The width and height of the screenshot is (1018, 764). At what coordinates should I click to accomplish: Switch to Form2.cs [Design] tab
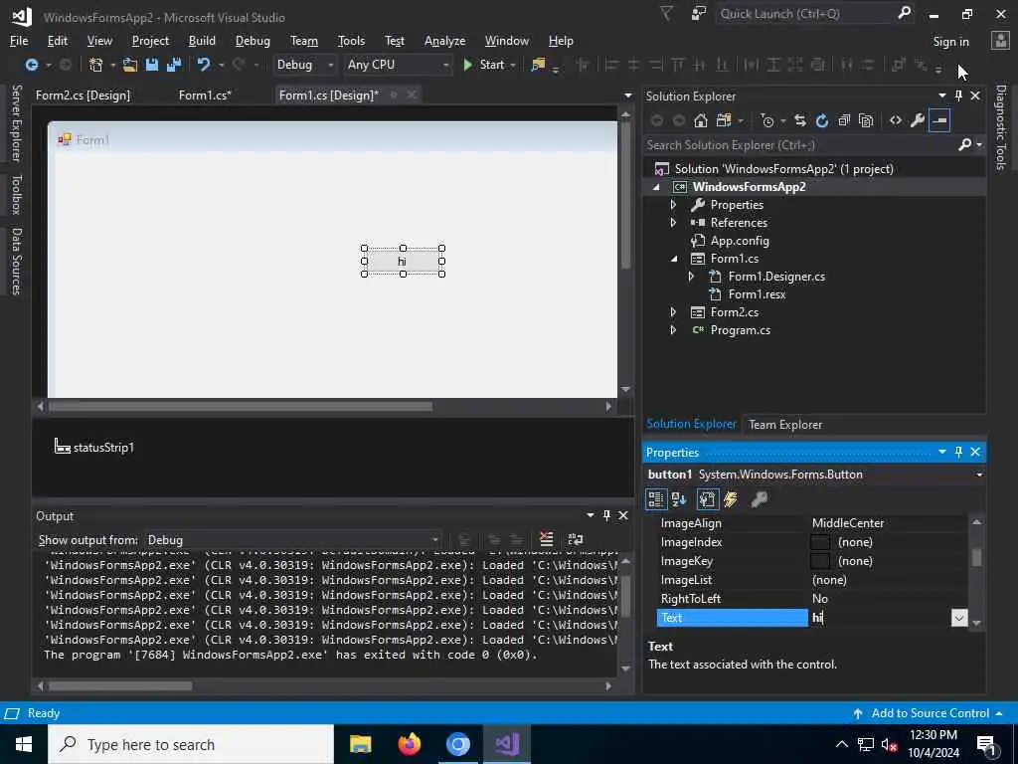84,95
